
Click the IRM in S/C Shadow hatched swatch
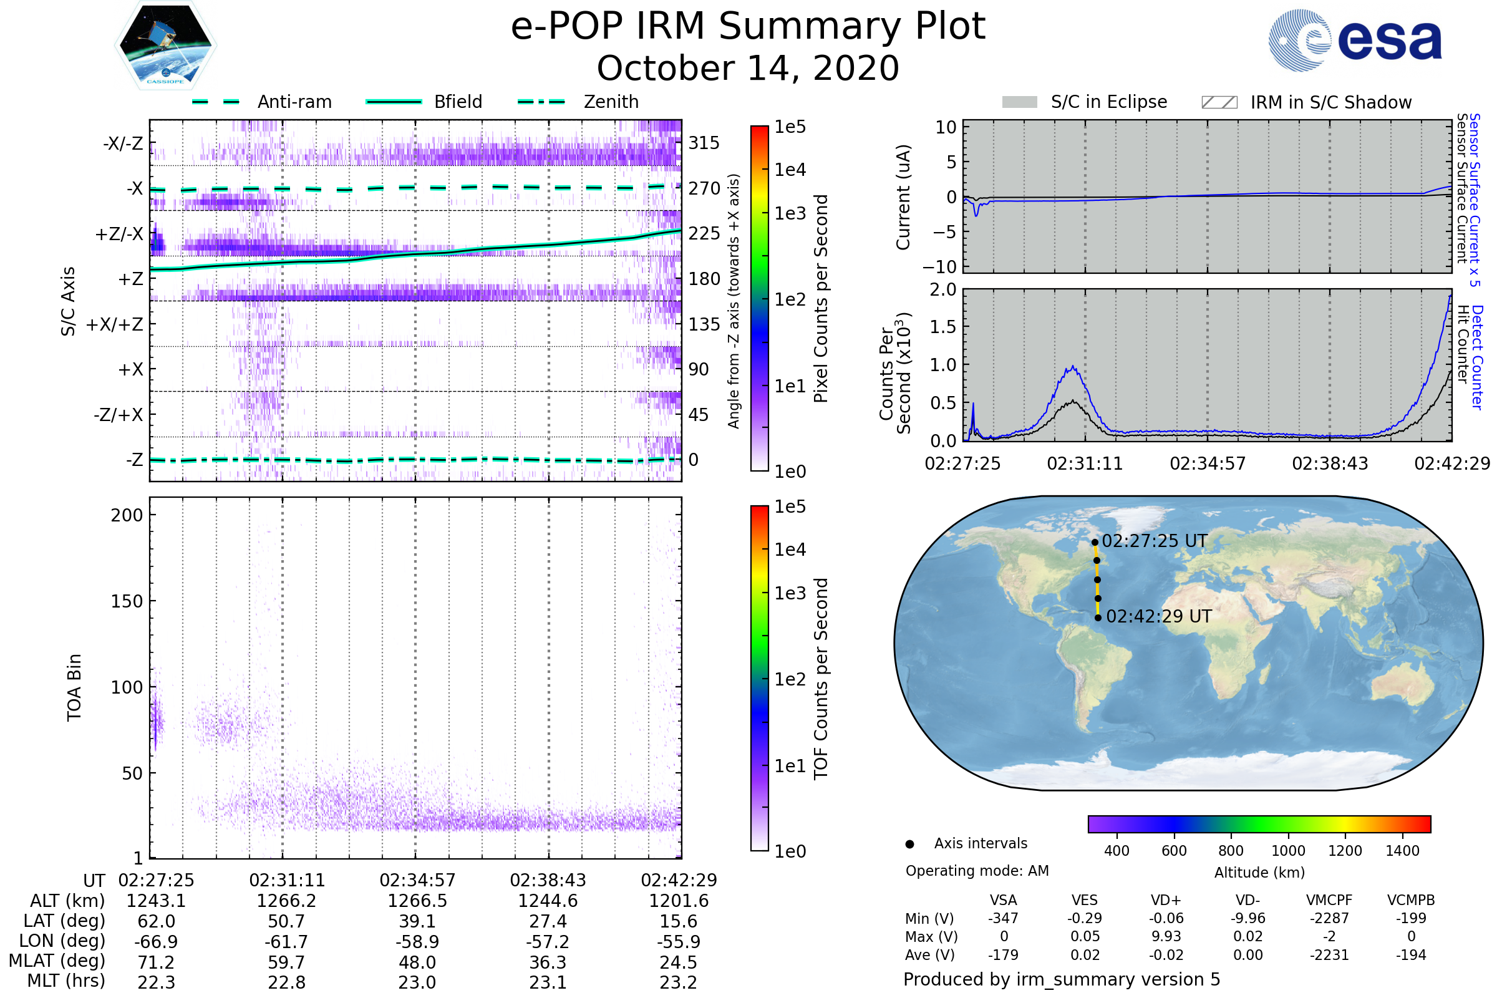pyautogui.click(x=1219, y=102)
